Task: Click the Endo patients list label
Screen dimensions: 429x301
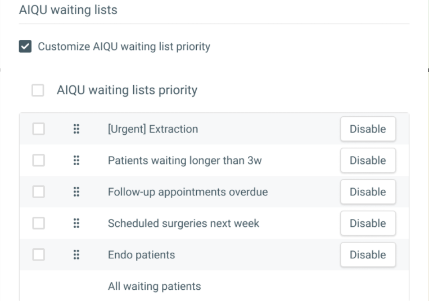Action: pyautogui.click(x=141, y=255)
